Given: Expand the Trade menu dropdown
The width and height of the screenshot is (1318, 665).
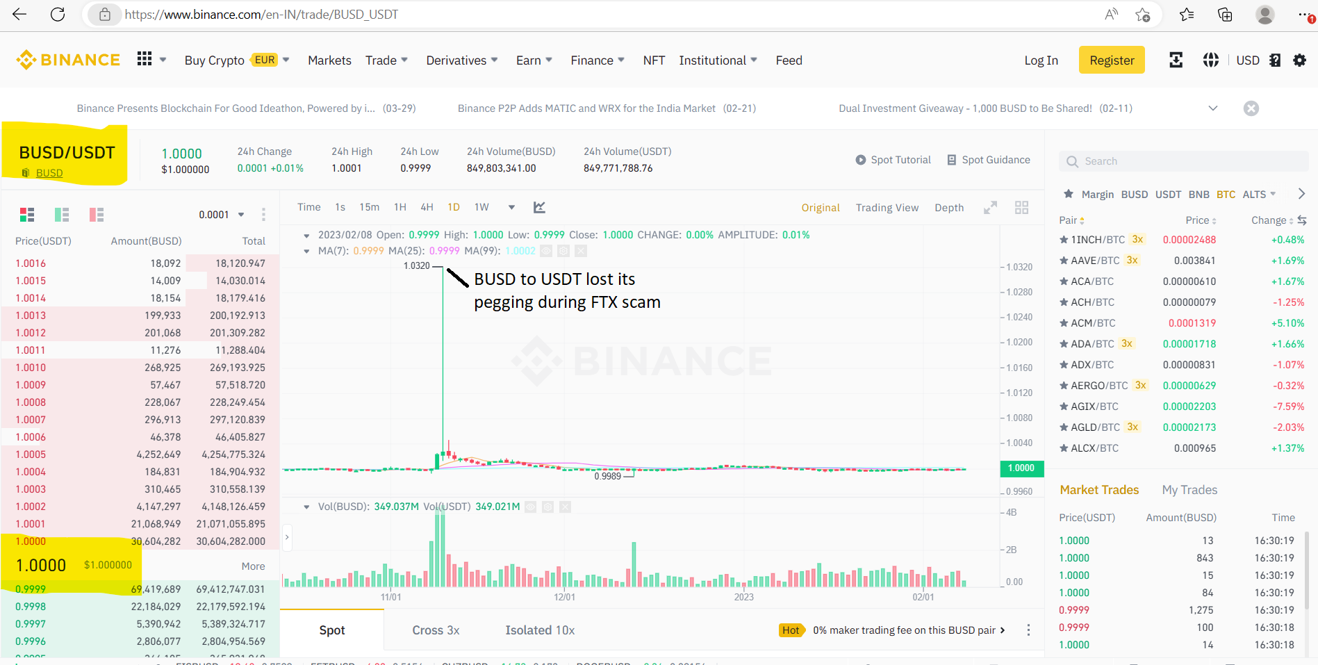Looking at the screenshot, I should click(x=404, y=60).
